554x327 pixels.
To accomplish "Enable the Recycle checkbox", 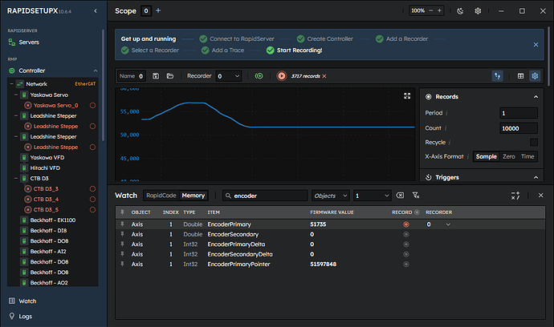I will tap(534, 142).
